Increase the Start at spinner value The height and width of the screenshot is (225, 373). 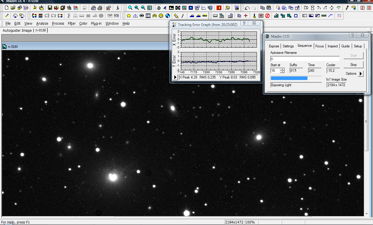282,69
